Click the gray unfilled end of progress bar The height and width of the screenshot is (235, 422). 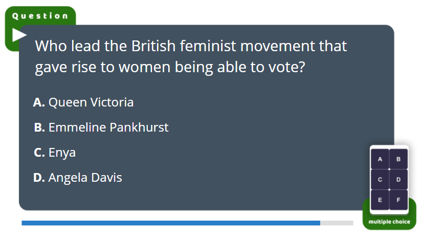coord(337,223)
